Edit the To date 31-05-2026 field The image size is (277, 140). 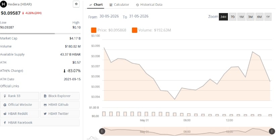coord(139,16)
